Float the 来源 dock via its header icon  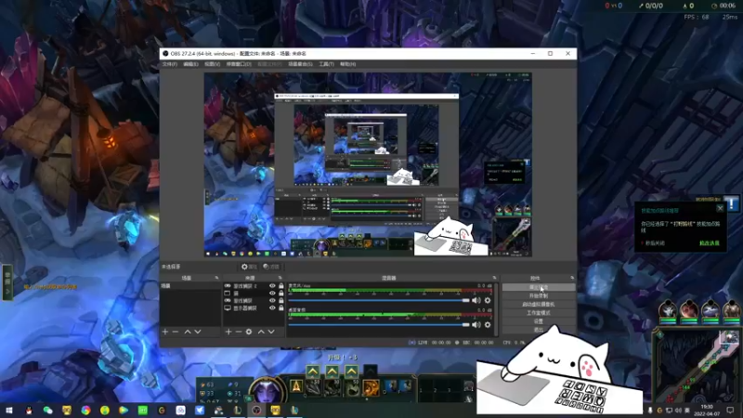(x=280, y=278)
